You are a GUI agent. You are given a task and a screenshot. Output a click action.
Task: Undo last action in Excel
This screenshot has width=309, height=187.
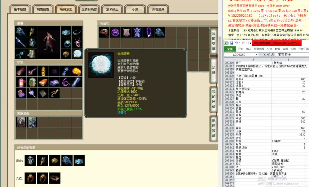tap(236, 43)
